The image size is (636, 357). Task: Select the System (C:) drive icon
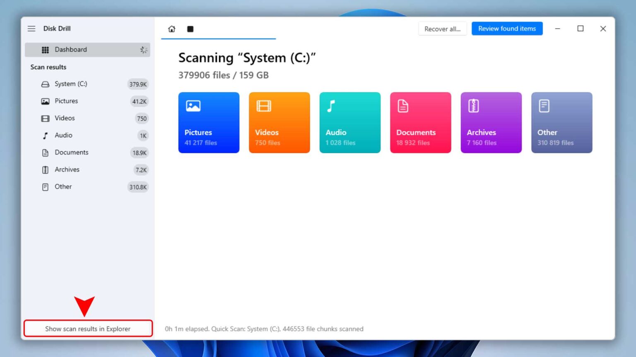pos(46,84)
